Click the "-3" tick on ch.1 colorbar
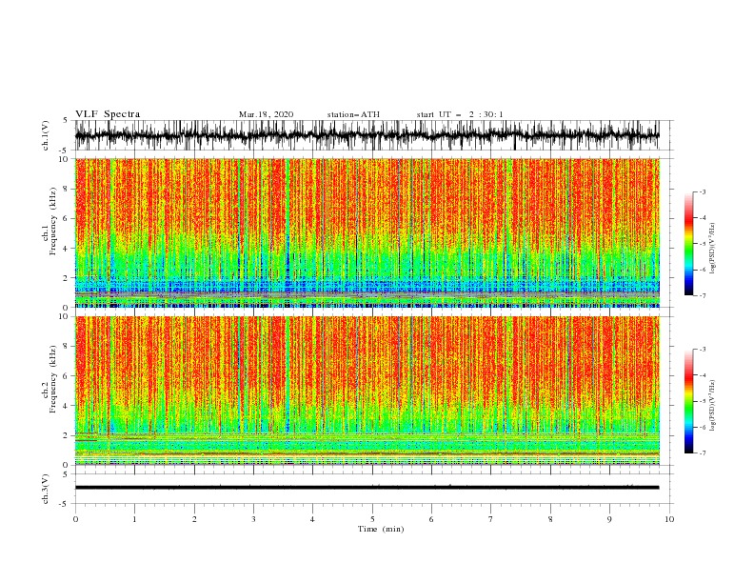This screenshot has width=754, height=583. pos(702,191)
